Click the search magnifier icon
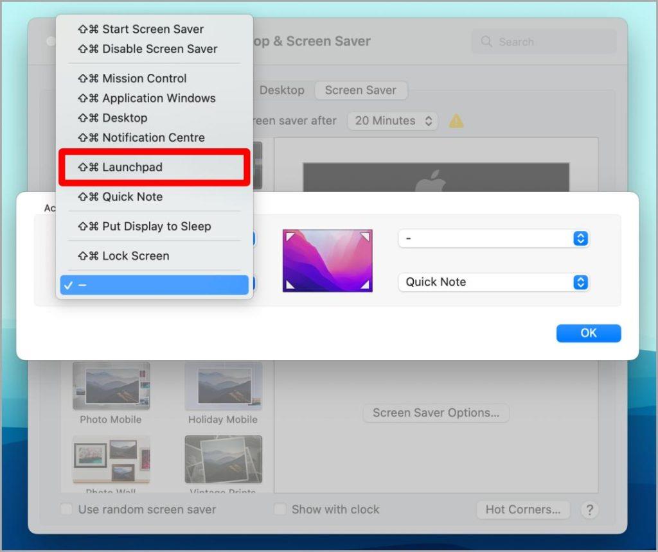 486,42
